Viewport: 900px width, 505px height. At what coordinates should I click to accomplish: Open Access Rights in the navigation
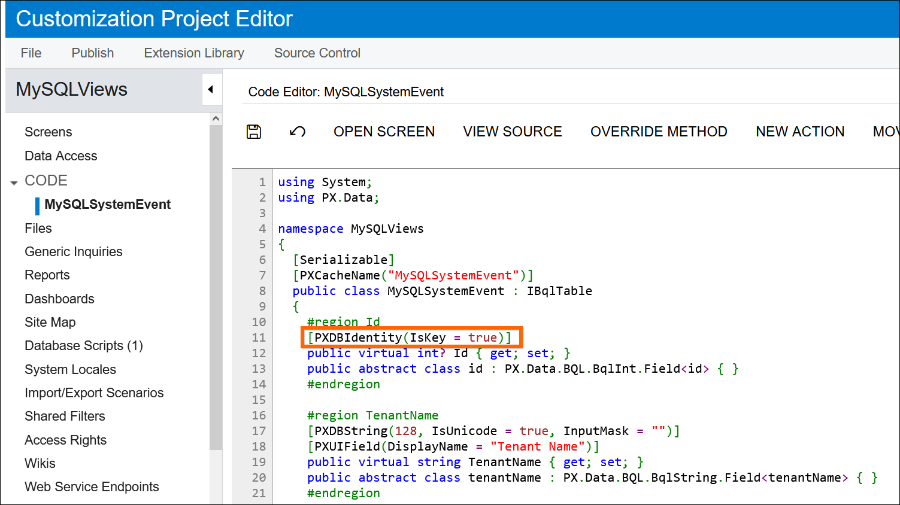(66, 440)
